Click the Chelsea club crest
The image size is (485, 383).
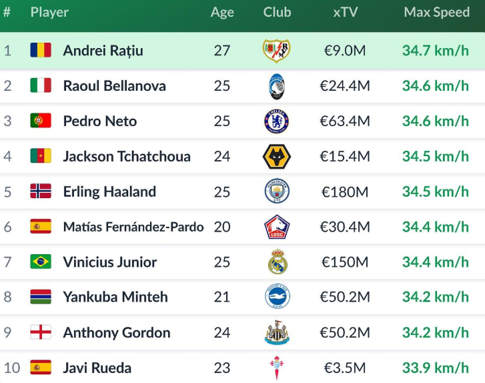pos(276,121)
